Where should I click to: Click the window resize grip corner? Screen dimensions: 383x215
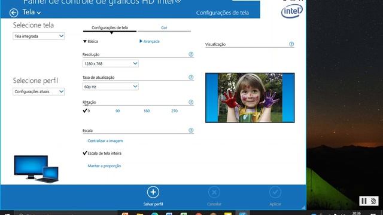click(x=303, y=207)
